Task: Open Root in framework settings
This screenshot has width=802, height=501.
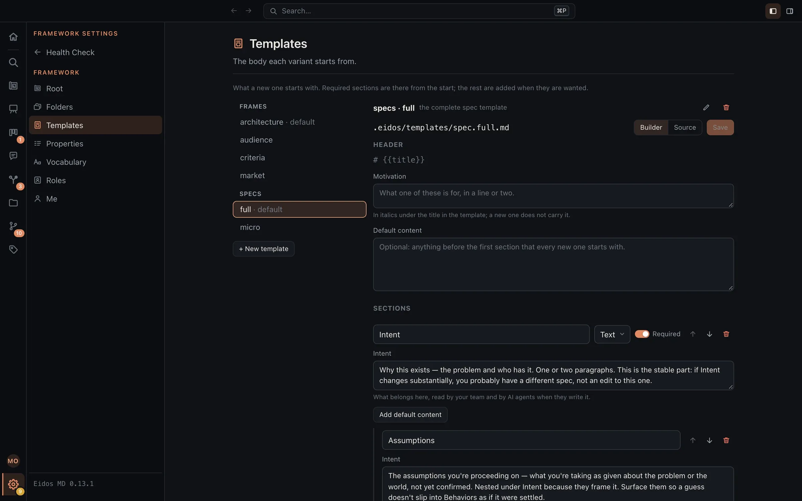Action: click(95, 89)
